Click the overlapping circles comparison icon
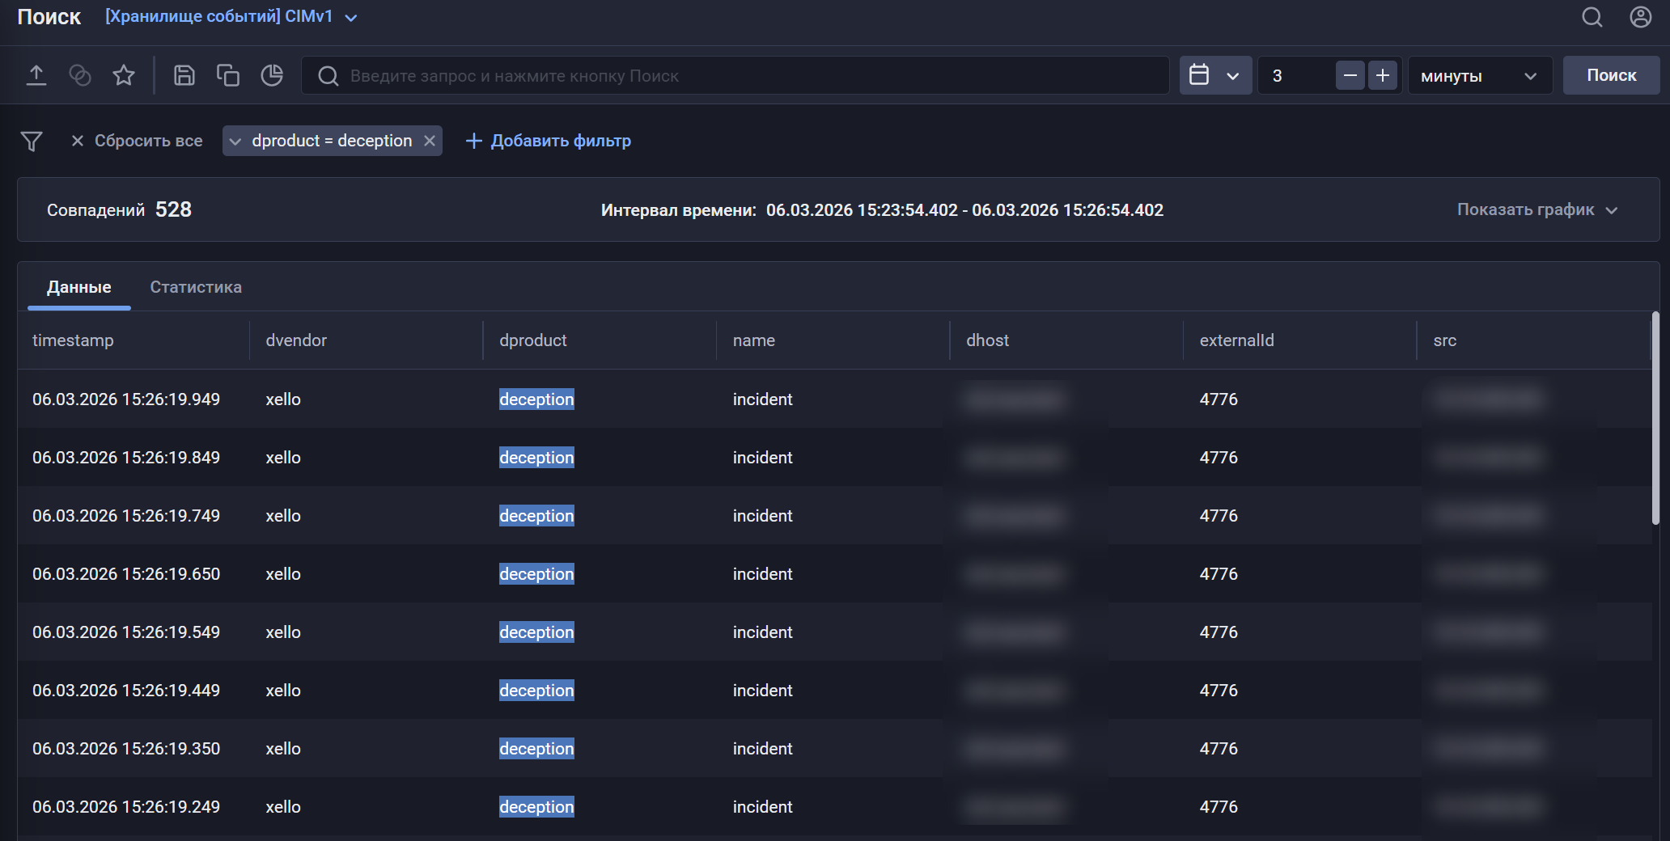 tap(80, 74)
